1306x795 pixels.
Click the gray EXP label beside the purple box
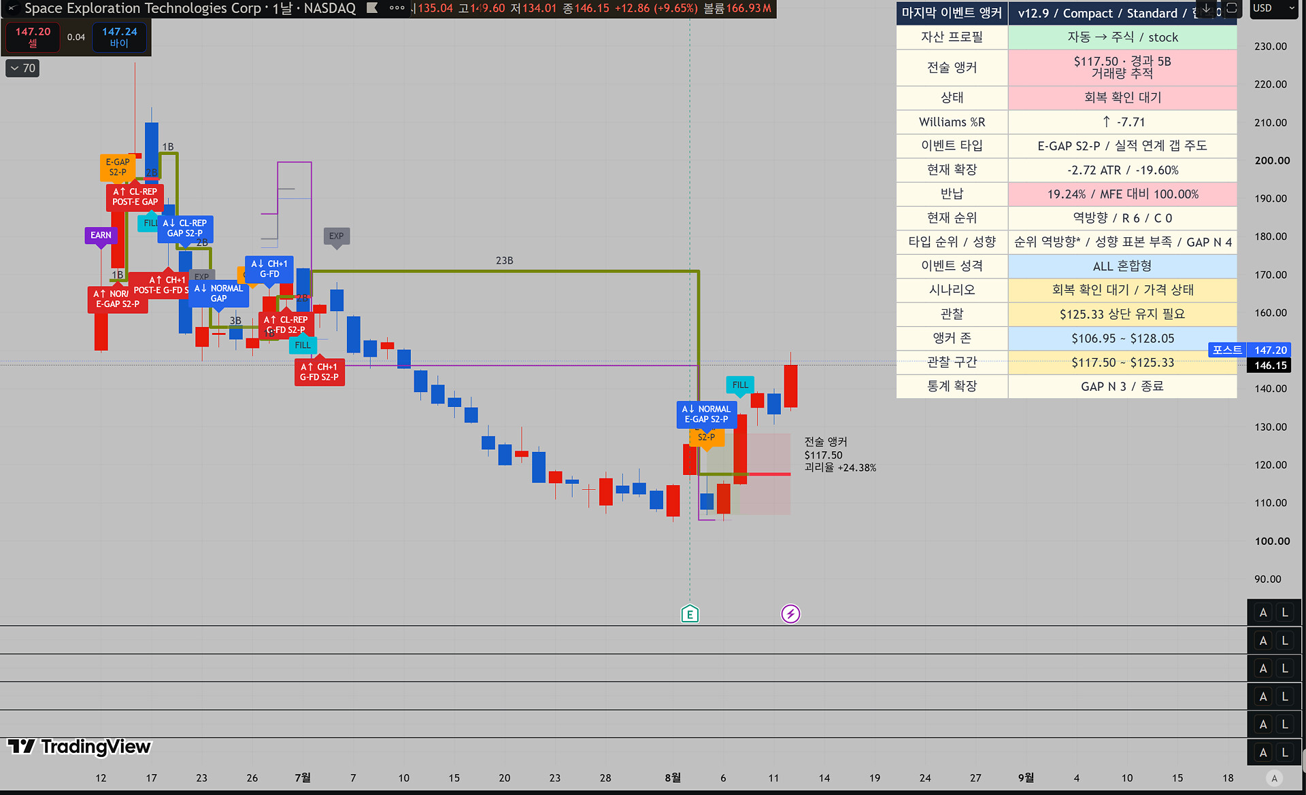point(336,236)
